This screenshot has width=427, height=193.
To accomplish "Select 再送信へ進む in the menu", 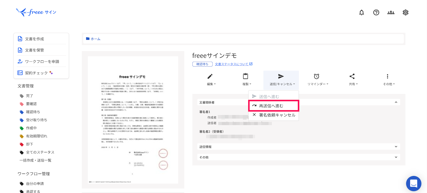I will coord(274,106).
